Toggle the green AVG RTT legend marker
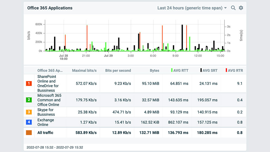 pyautogui.click(x=172, y=70)
